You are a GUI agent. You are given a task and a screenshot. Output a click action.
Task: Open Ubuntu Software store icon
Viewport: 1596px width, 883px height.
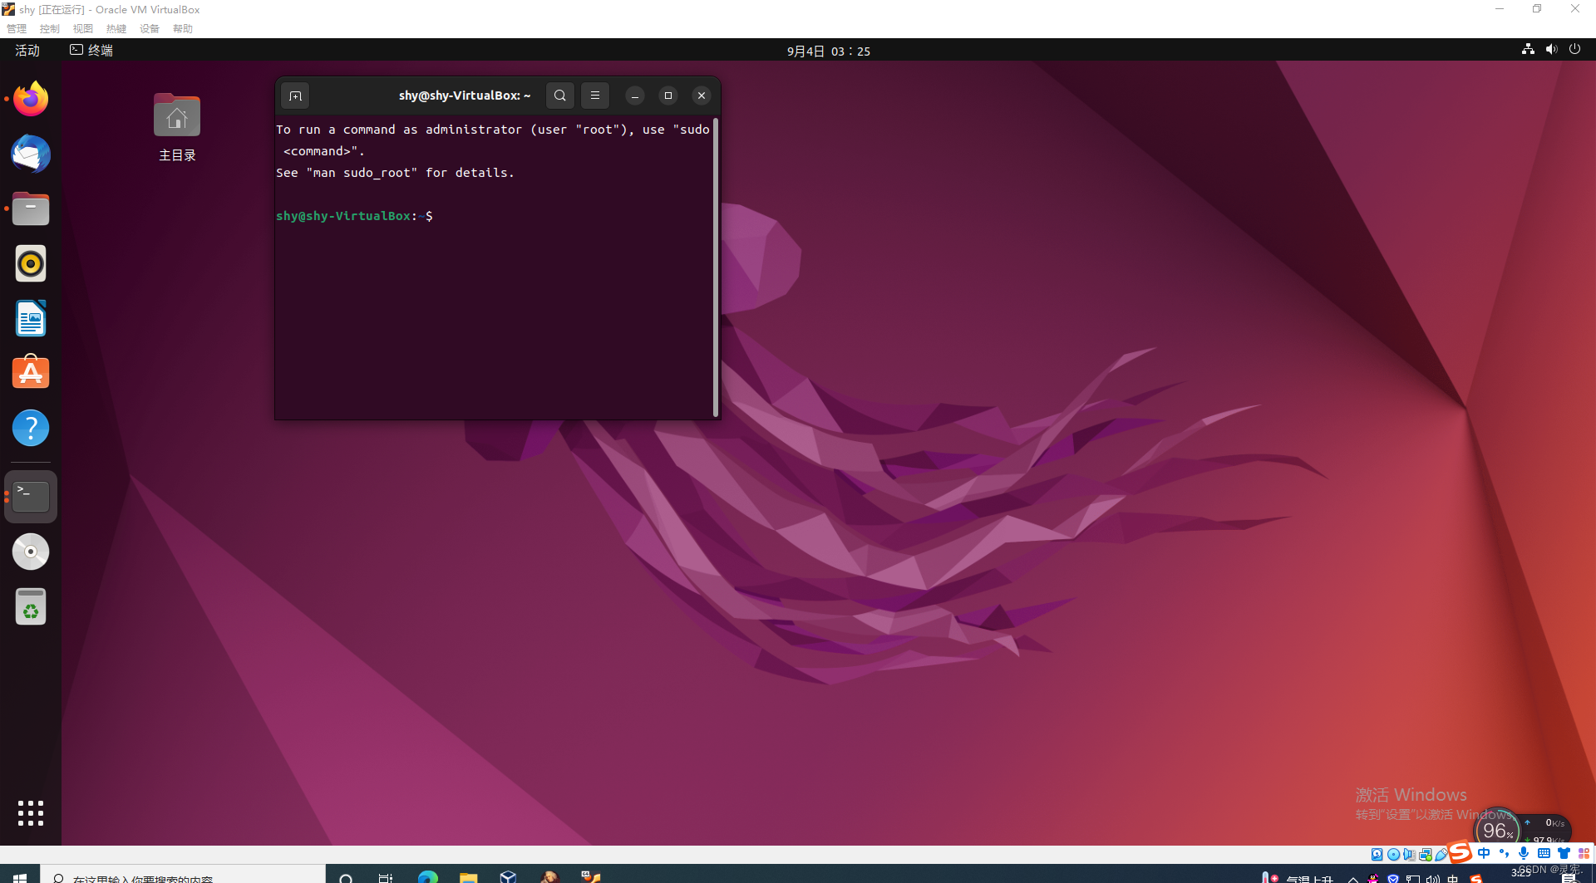31,373
